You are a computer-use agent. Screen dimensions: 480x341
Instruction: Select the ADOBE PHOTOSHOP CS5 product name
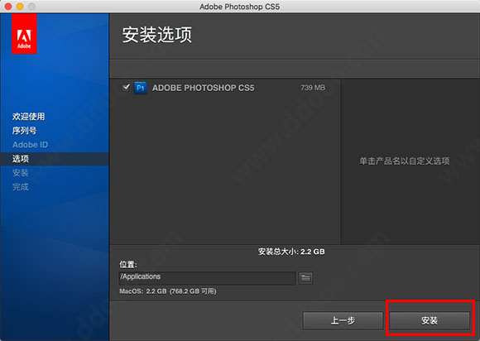tap(204, 88)
